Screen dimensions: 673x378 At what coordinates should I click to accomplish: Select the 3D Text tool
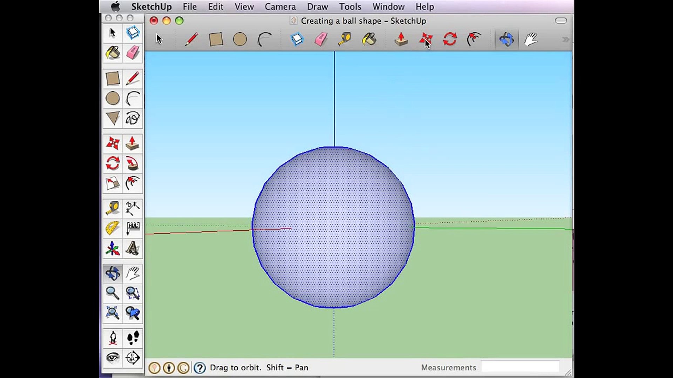coord(132,248)
